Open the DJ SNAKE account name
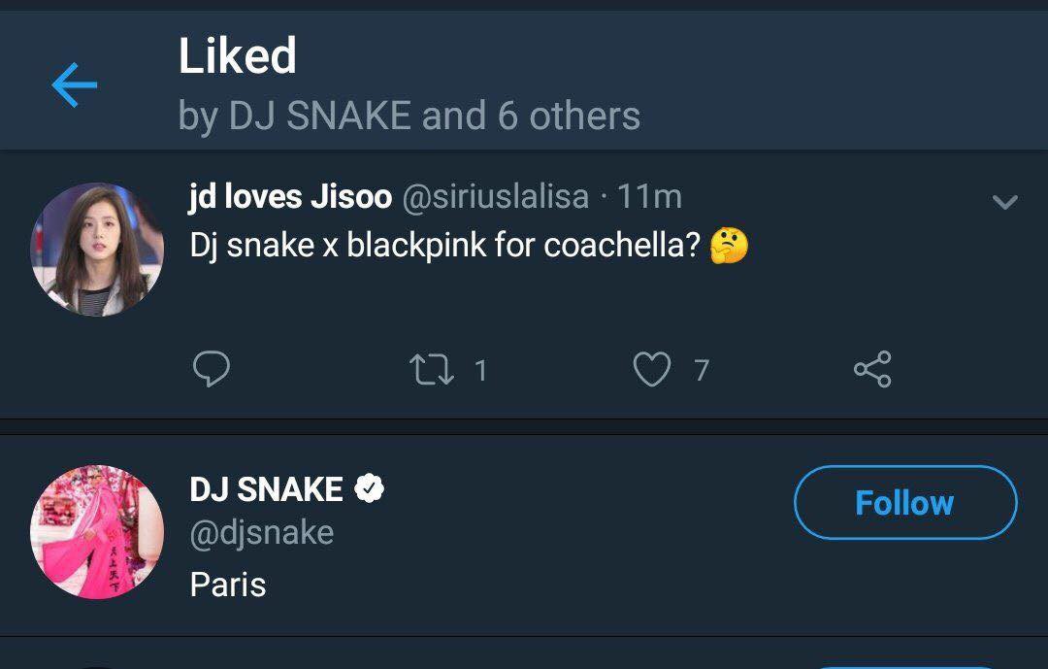 (266, 489)
